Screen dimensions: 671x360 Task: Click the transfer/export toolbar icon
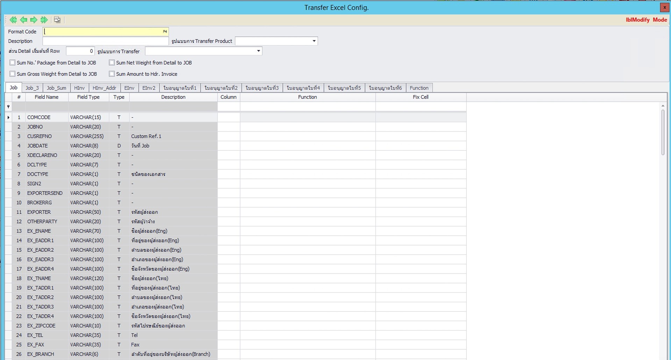[x=57, y=20]
